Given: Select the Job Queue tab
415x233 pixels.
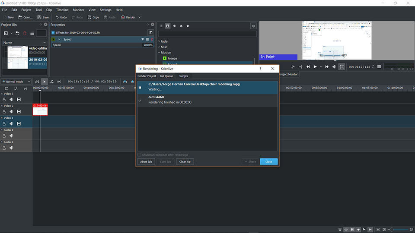Looking at the screenshot, I should pos(166,76).
